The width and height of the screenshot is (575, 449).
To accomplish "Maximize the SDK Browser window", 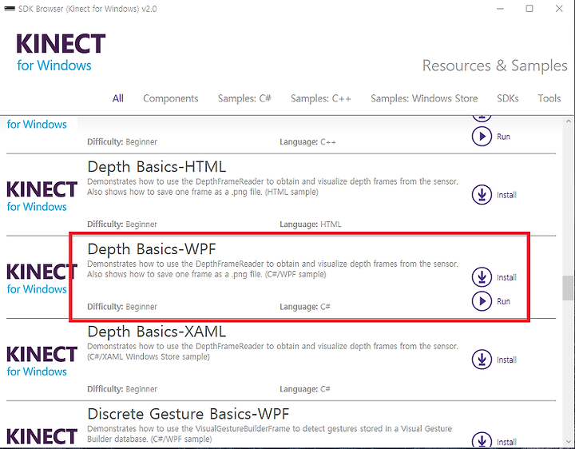I will pyautogui.click(x=529, y=9).
